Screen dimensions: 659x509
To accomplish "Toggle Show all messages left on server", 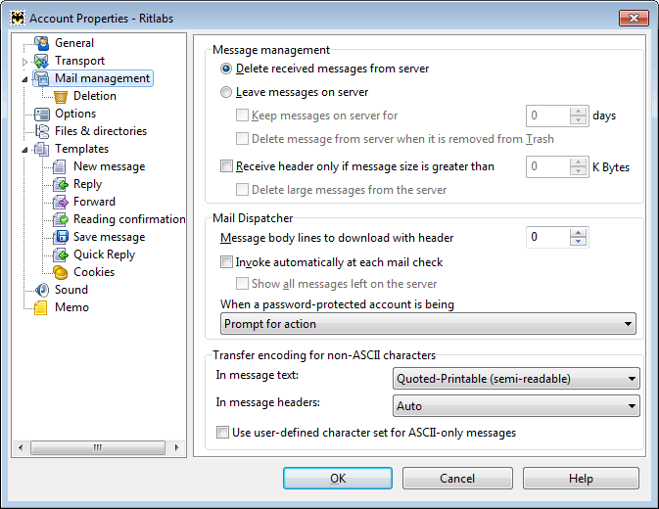I will 242,284.
